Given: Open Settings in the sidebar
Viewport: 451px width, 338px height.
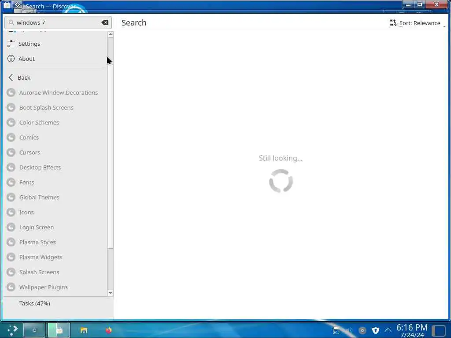Looking at the screenshot, I should 55,44.
